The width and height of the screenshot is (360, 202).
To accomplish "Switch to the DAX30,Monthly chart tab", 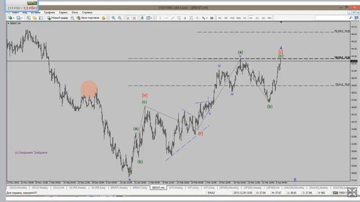I will [x=294, y=188].
